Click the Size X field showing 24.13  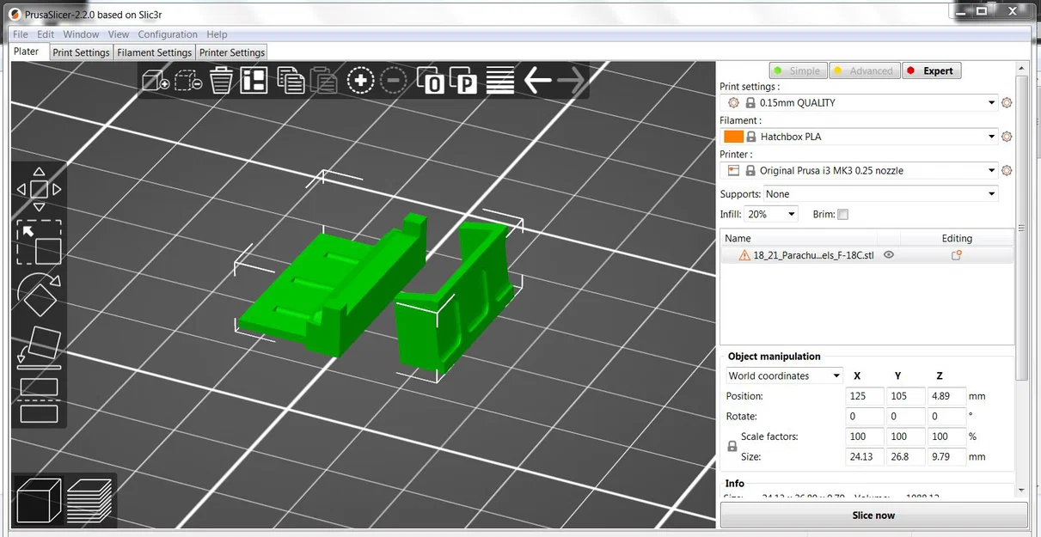[x=864, y=457]
